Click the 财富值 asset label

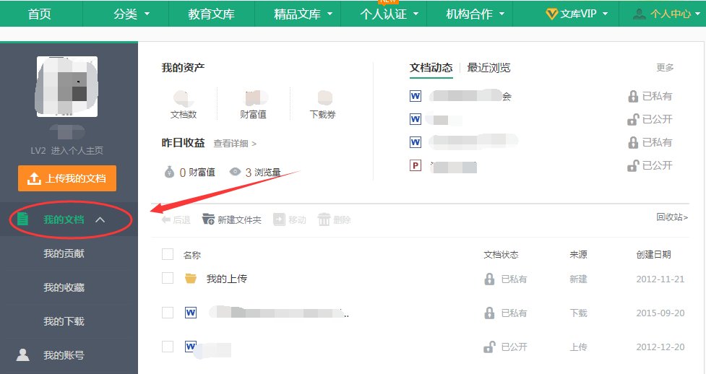[253, 114]
